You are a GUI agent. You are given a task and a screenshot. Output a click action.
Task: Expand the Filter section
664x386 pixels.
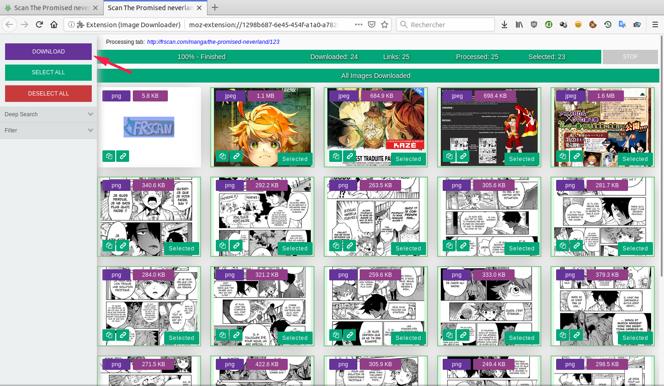click(48, 131)
